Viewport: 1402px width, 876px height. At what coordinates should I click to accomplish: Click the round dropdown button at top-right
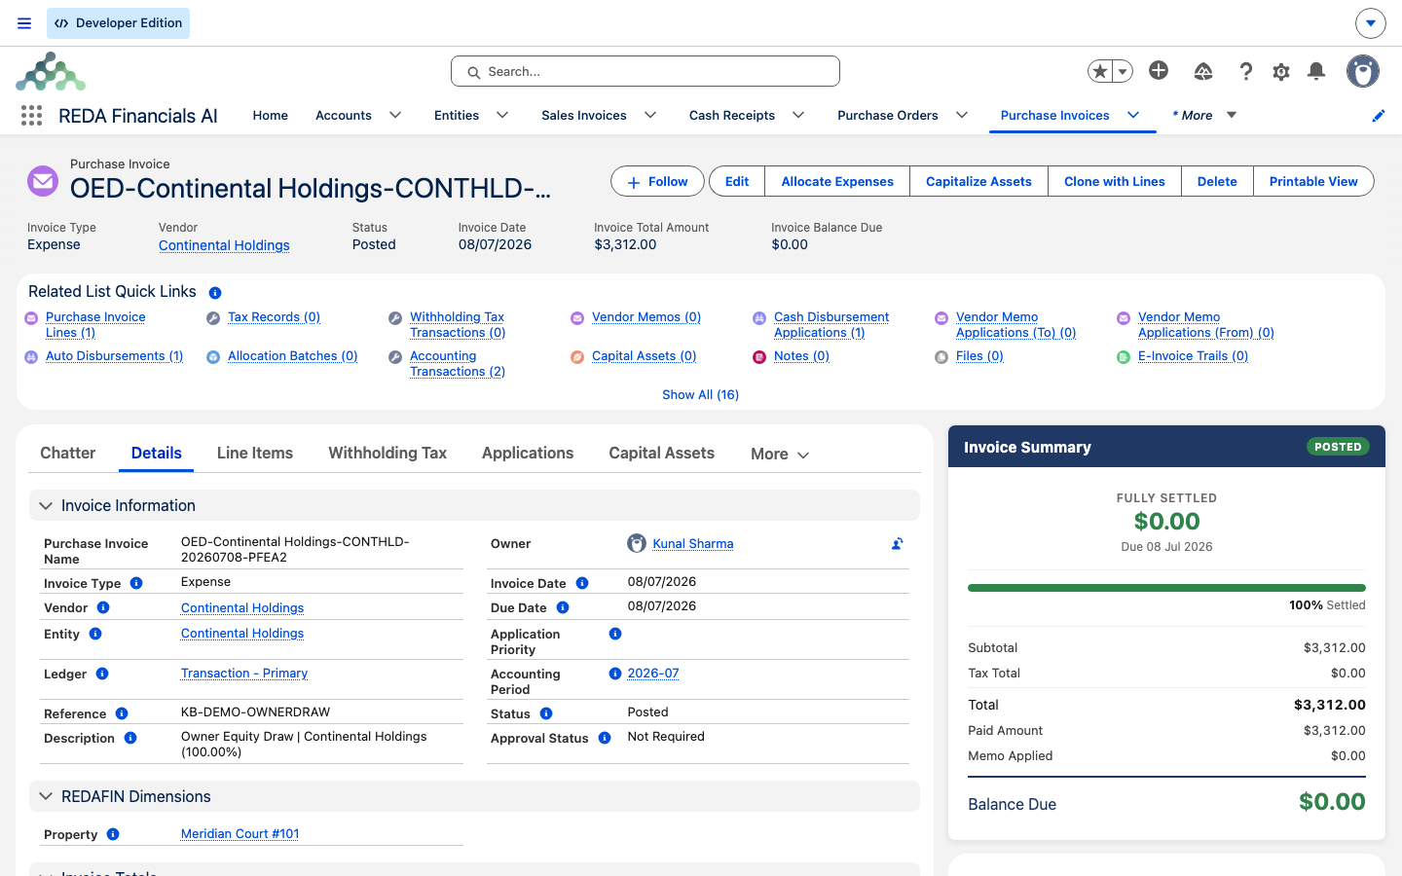coord(1370,22)
